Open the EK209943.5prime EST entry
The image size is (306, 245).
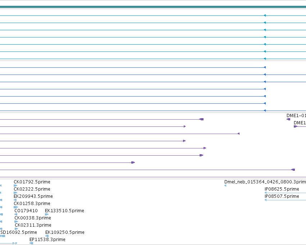coord(33,196)
